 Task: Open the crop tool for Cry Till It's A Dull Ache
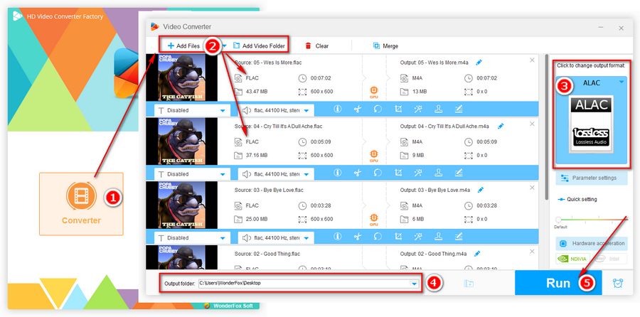[x=398, y=173]
